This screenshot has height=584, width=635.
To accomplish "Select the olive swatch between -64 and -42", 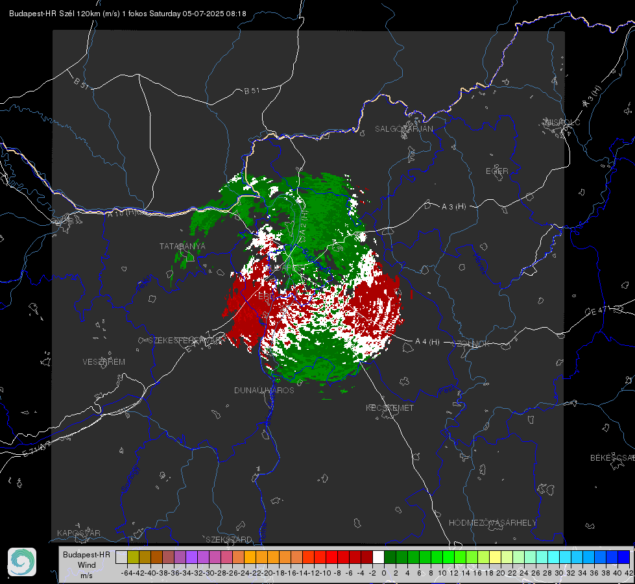I will (x=133, y=557).
